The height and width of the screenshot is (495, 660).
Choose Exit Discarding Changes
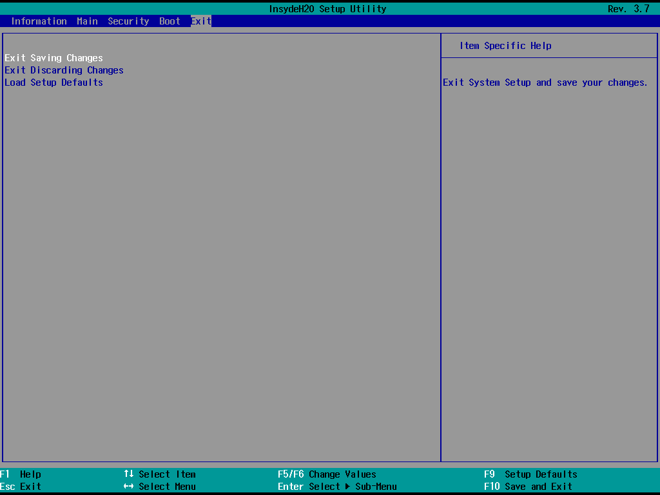pos(64,70)
